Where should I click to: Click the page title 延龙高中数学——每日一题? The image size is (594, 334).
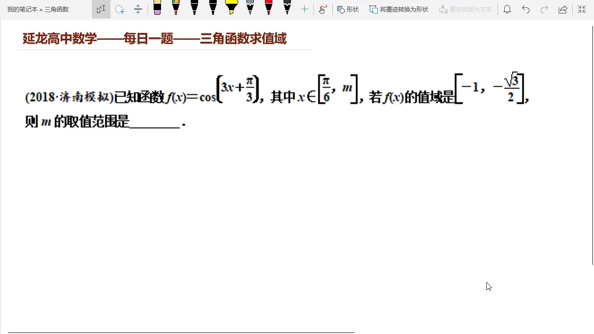(155, 39)
